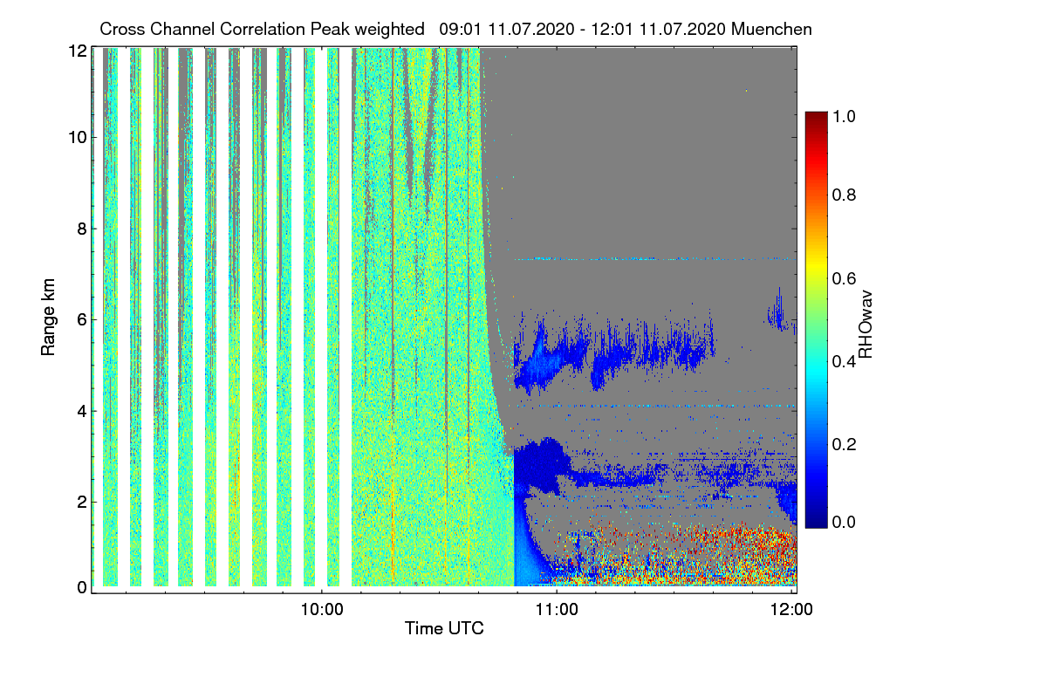Click the '11:00' x-axis tick label

pyautogui.click(x=557, y=608)
